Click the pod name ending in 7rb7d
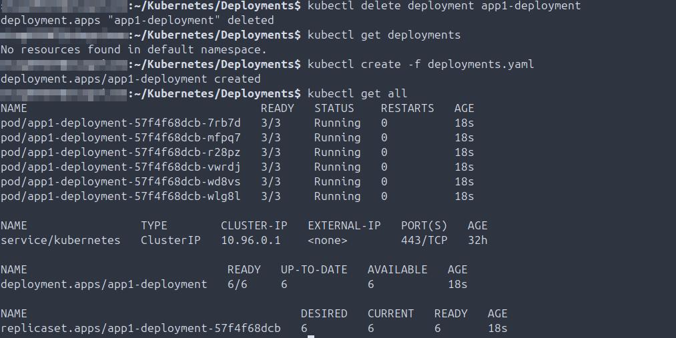 121,123
